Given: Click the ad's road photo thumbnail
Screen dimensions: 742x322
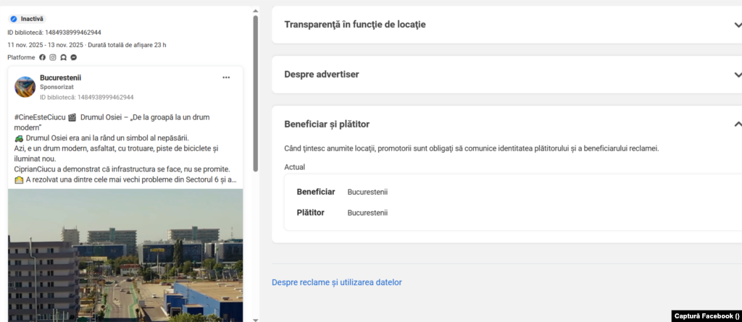Looking at the screenshot, I should pyautogui.click(x=125, y=253).
